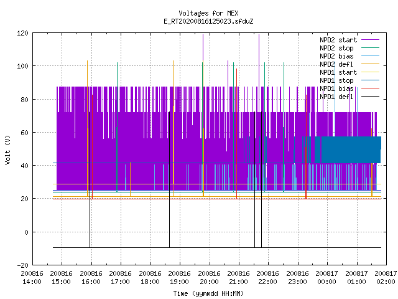
Task: Click the red NPD1 bias spike near 21:00
Action: (x=236, y=133)
